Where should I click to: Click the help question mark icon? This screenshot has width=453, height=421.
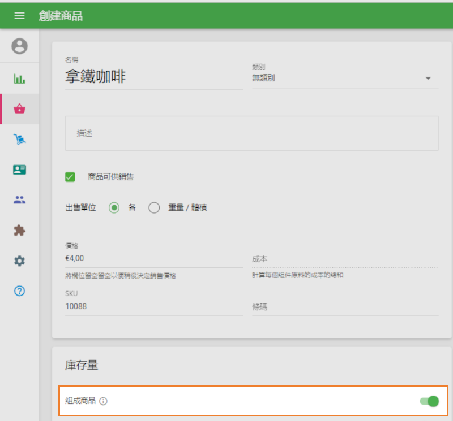point(20,291)
